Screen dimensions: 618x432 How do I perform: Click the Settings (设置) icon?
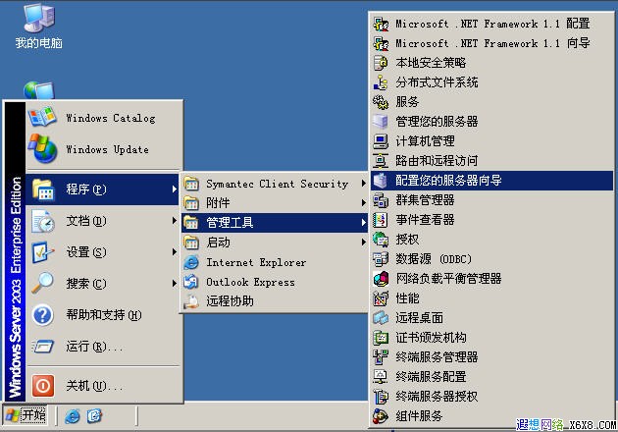(x=42, y=252)
